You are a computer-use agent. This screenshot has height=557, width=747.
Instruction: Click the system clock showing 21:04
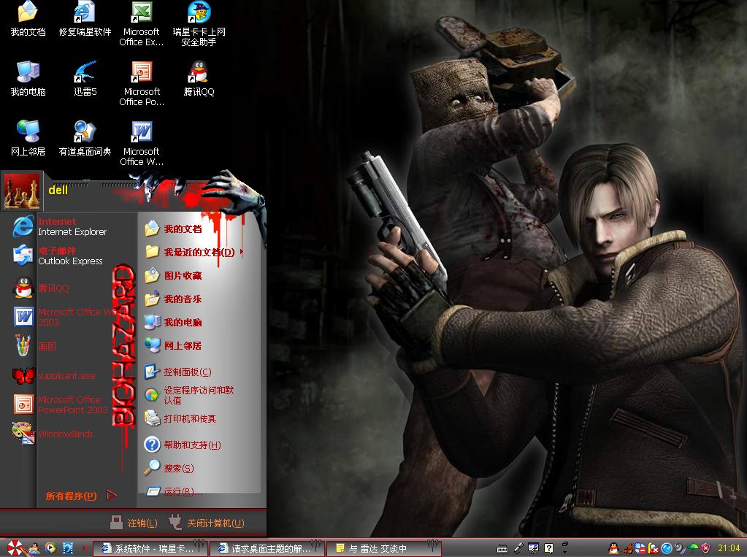729,548
